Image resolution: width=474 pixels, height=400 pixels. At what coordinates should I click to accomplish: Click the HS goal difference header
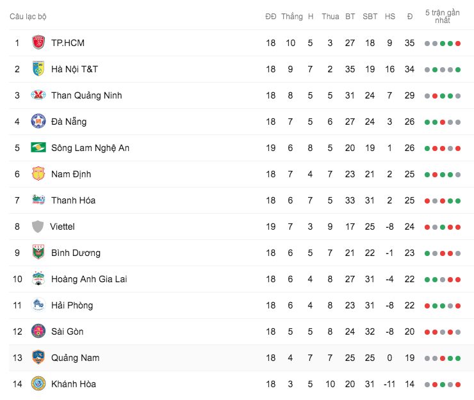[389, 17]
